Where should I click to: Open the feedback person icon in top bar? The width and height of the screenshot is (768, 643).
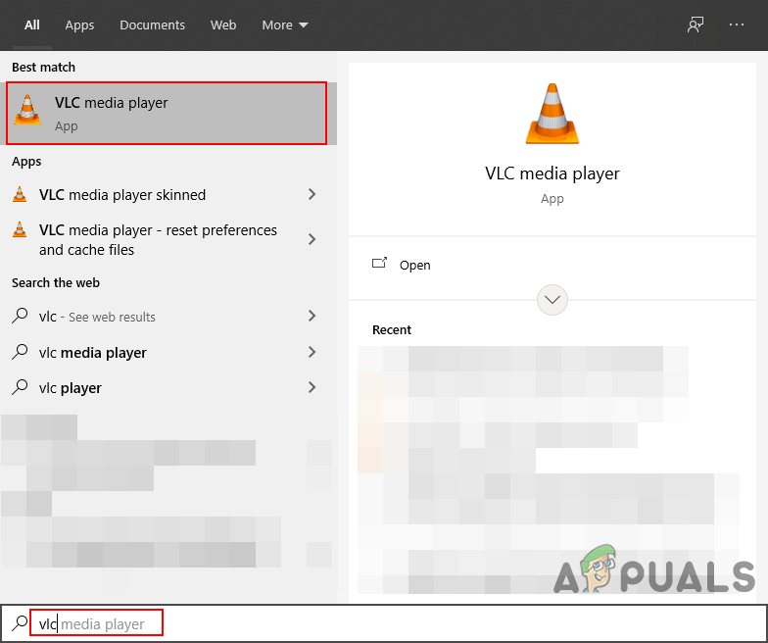coord(696,25)
